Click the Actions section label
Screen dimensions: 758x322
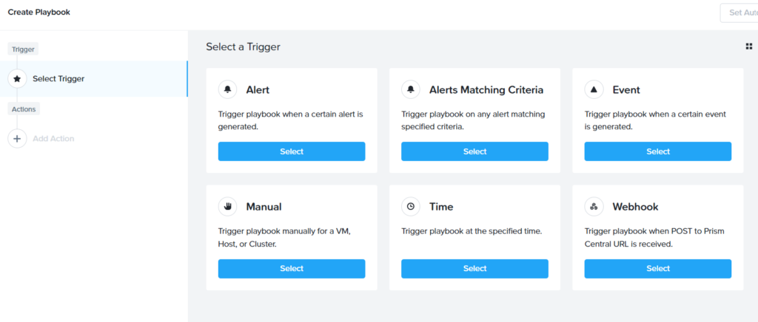pyautogui.click(x=24, y=109)
